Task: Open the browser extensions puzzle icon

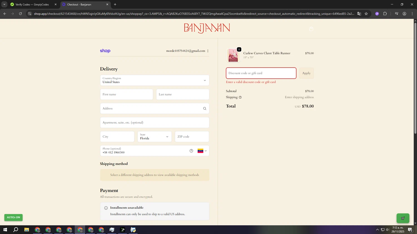Action: point(385,14)
